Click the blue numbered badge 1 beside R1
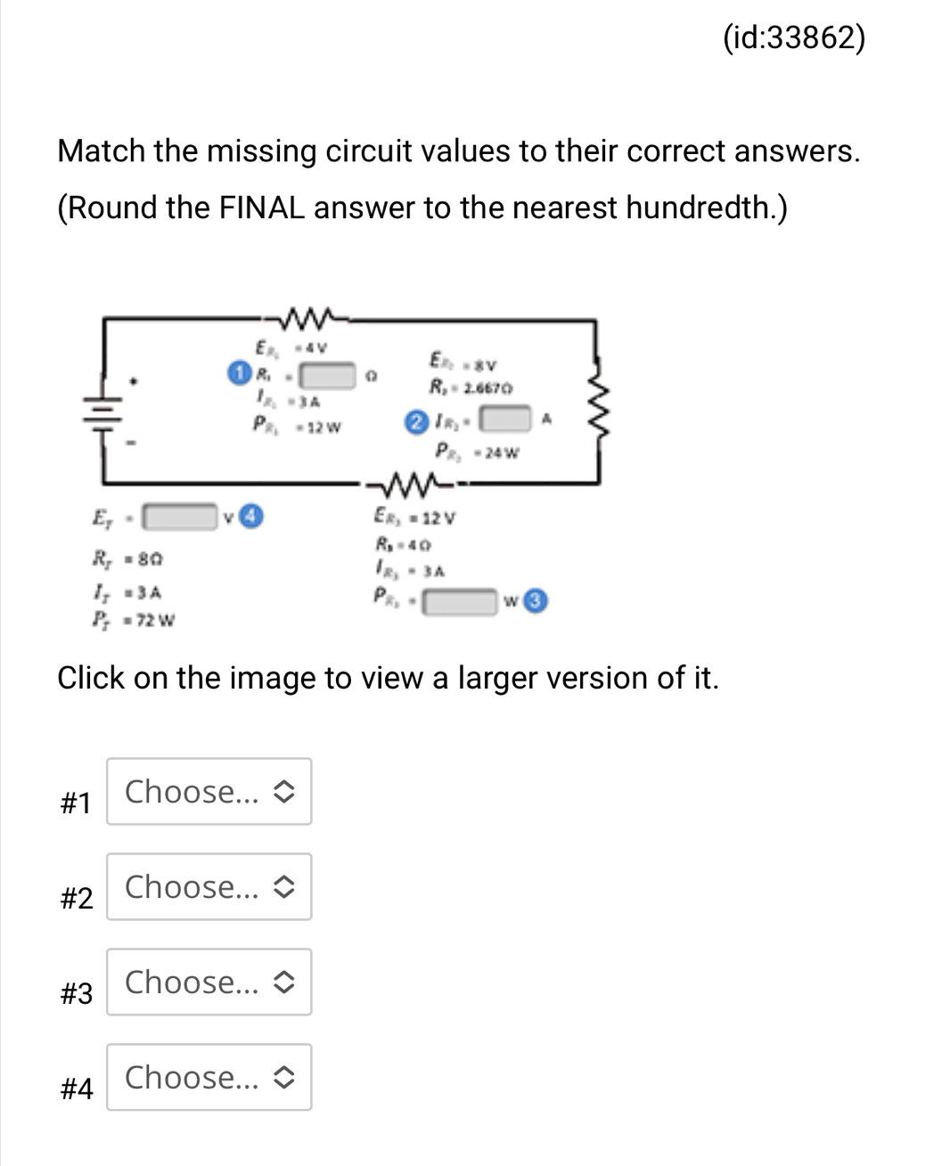 [x=237, y=373]
